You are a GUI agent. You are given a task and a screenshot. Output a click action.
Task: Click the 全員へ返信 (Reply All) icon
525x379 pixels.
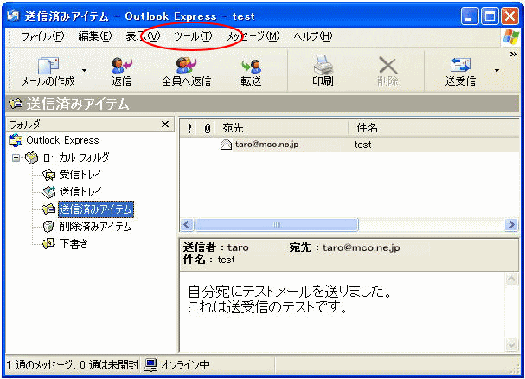pos(186,65)
